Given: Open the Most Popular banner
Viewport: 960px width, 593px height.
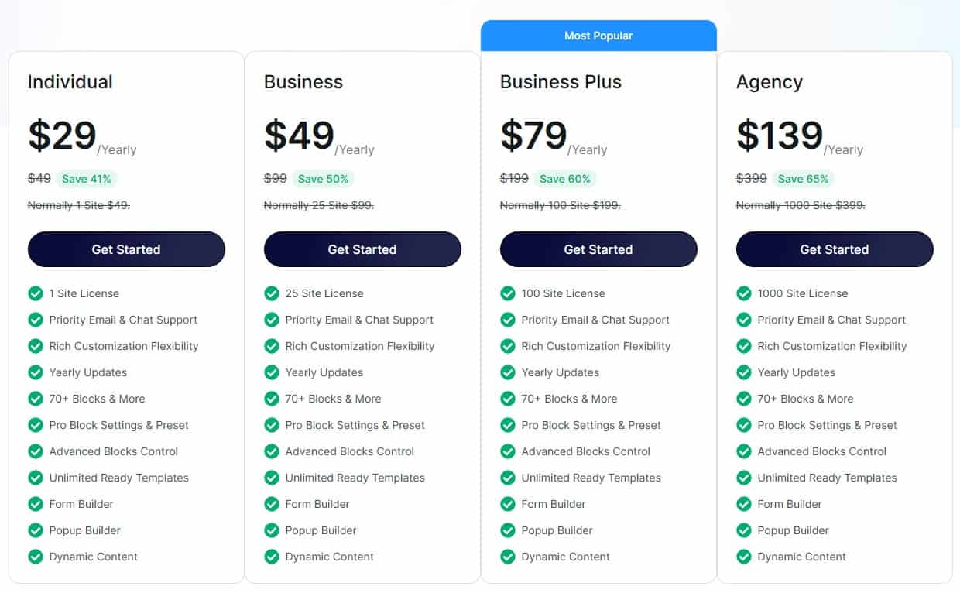Looking at the screenshot, I should [x=598, y=36].
